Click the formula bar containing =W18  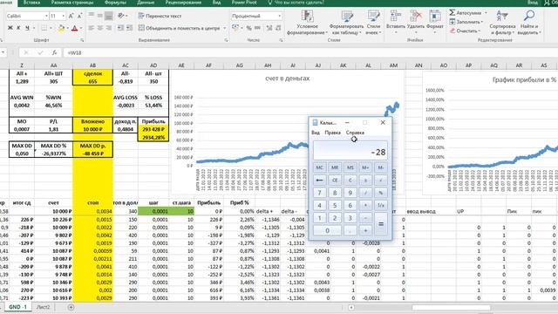click(310, 52)
